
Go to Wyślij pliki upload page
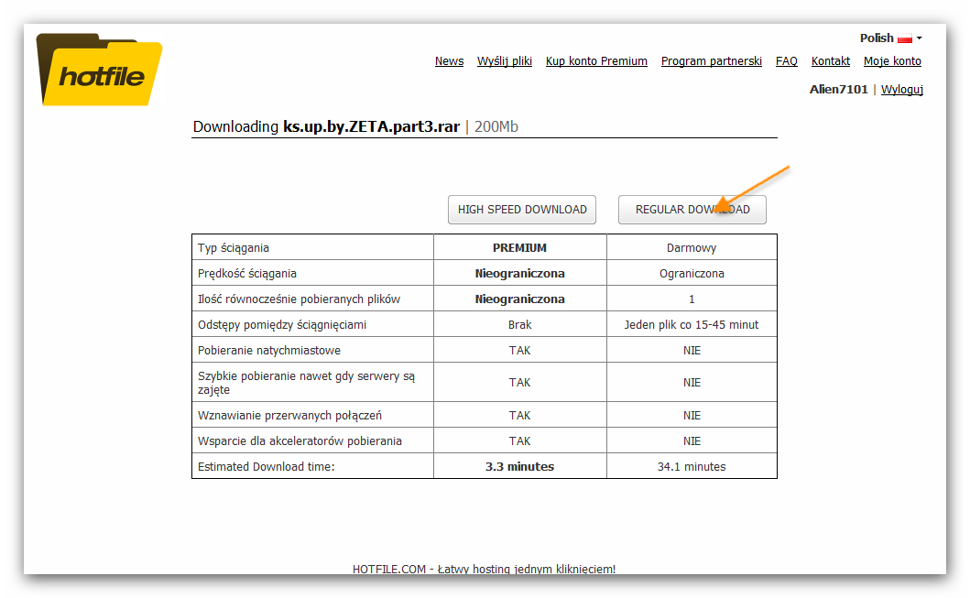coord(504,61)
